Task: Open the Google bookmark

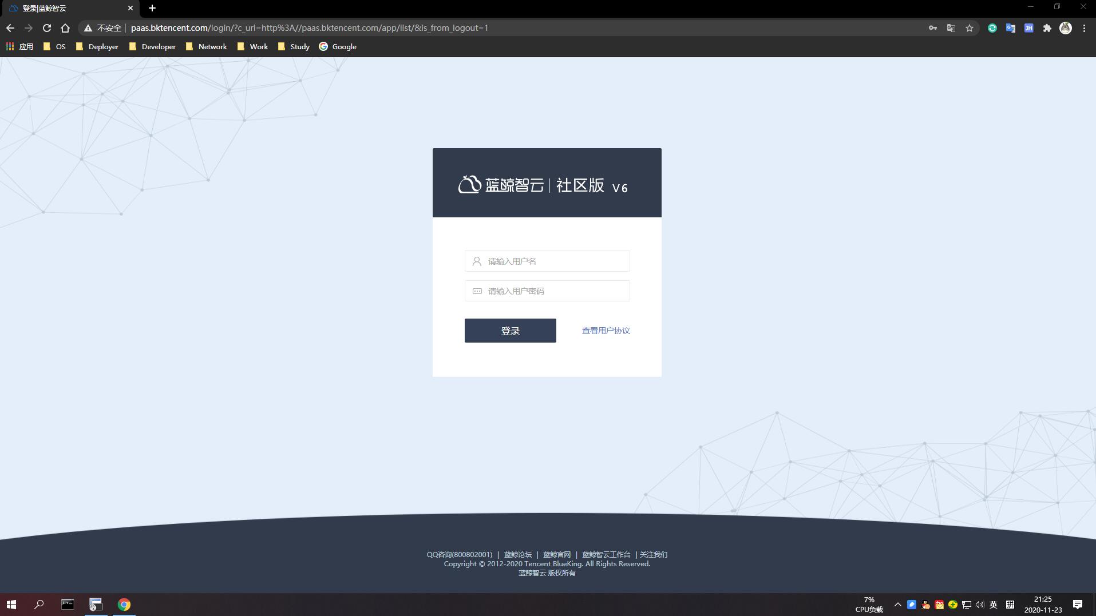Action: (x=338, y=46)
